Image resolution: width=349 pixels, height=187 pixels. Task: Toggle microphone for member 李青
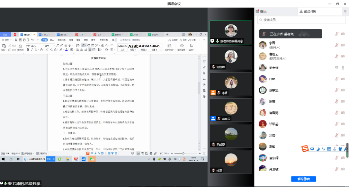[337, 45]
